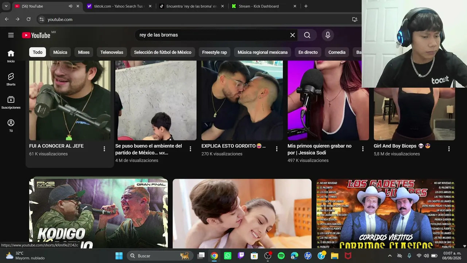Viewport: 467px width, 263px height.
Task: Select Selección de fútbol de México chip
Action: (x=163, y=52)
